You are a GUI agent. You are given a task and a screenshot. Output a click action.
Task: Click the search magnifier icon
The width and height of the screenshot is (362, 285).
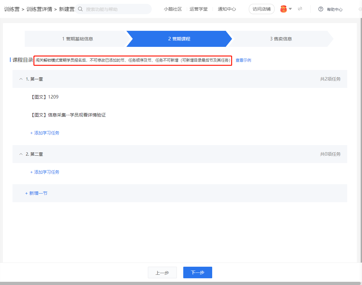80,9
